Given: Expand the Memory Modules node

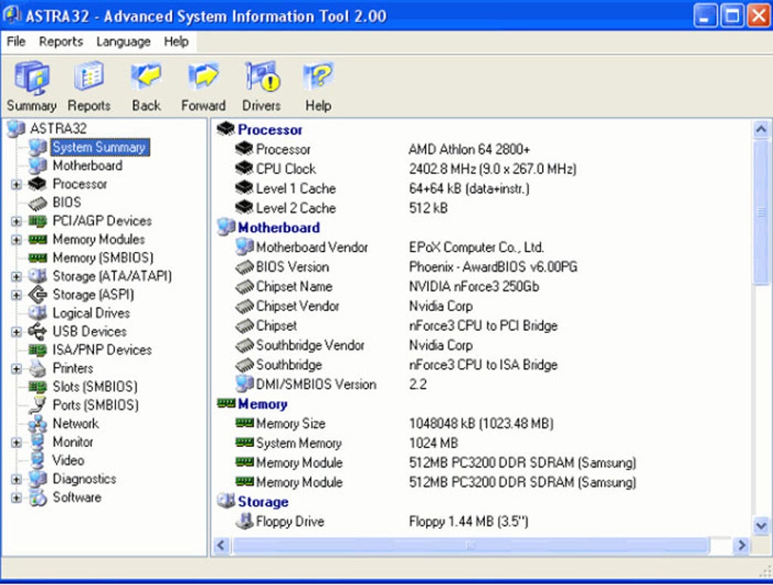Looking at the screenshot, I should coord(16,240).
